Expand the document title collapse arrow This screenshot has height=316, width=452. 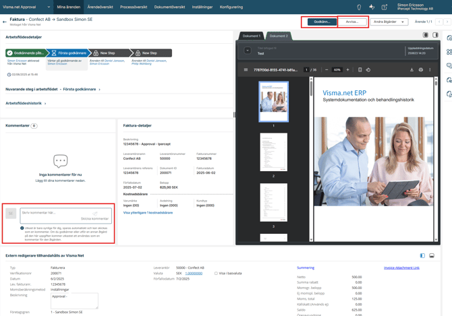coord(248,51)
